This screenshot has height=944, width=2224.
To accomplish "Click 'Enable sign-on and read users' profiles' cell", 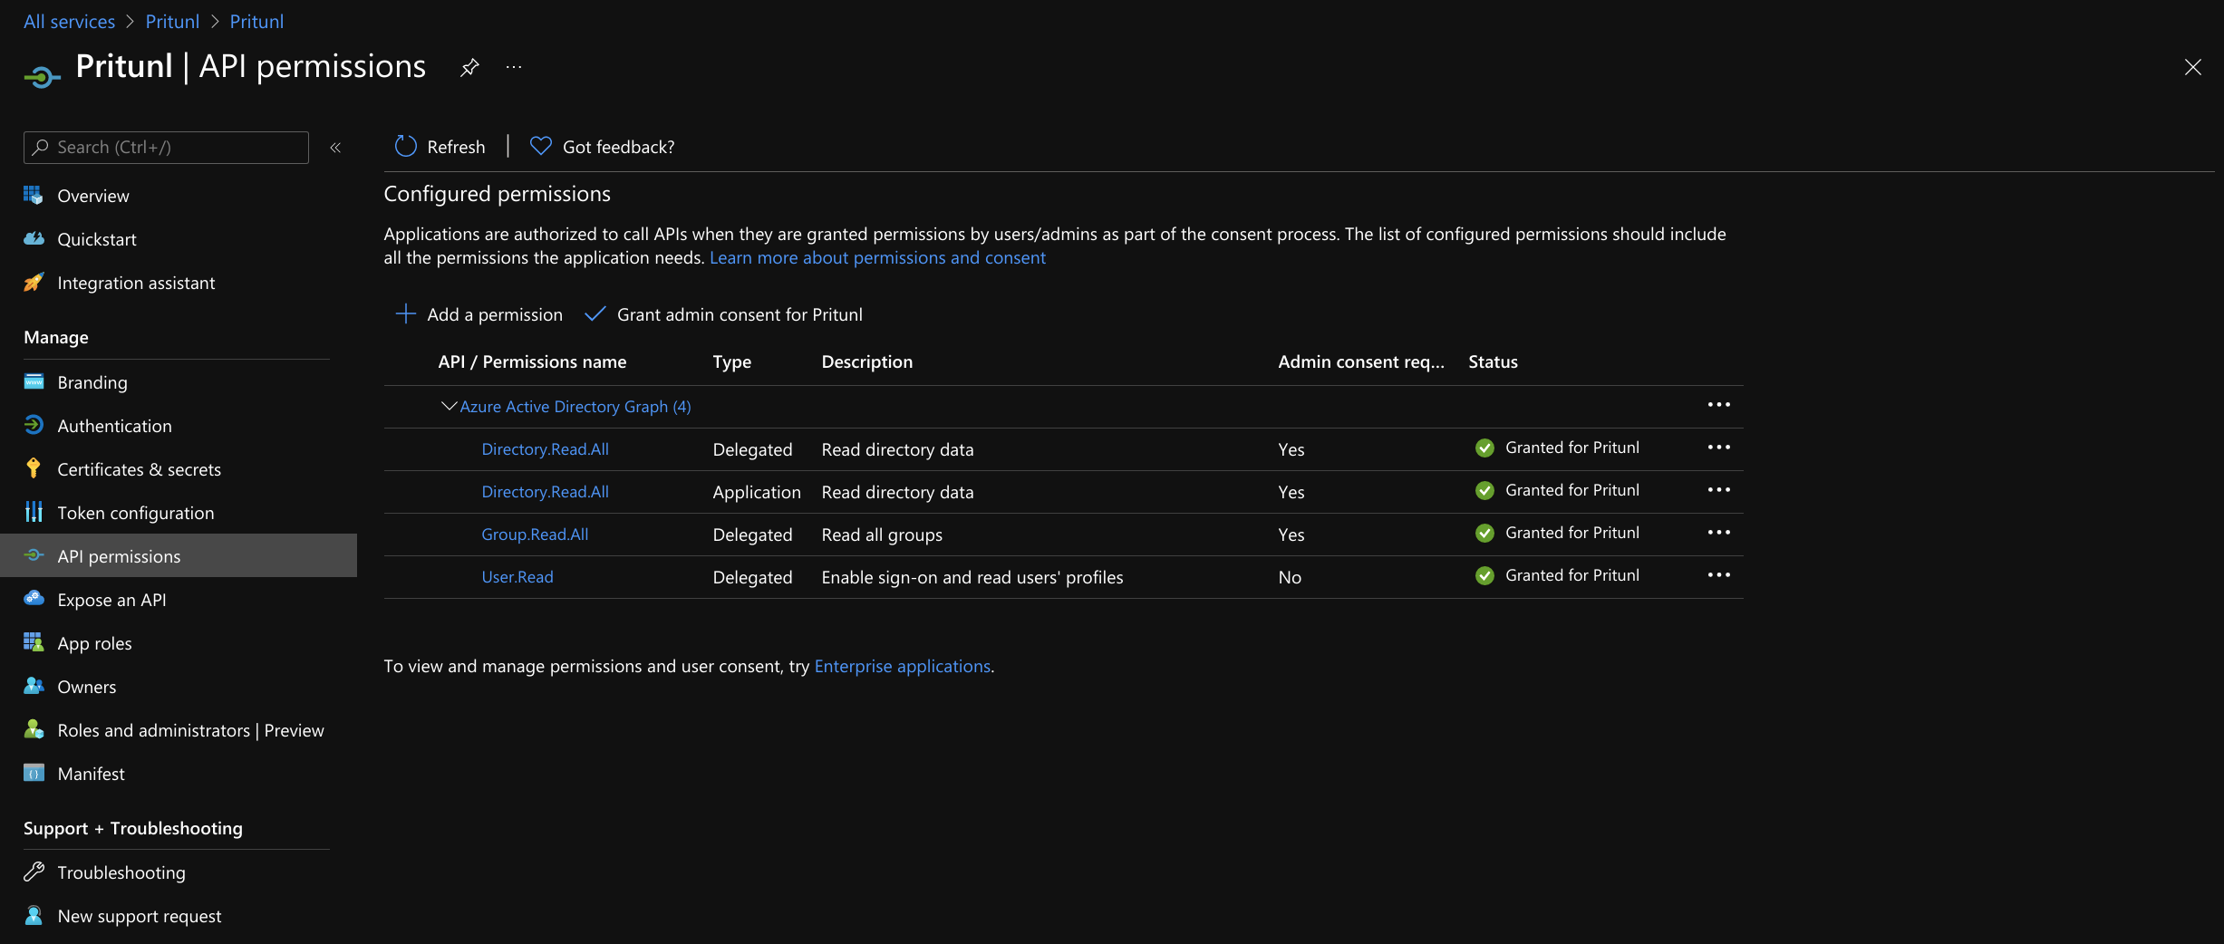I will 972,577.
